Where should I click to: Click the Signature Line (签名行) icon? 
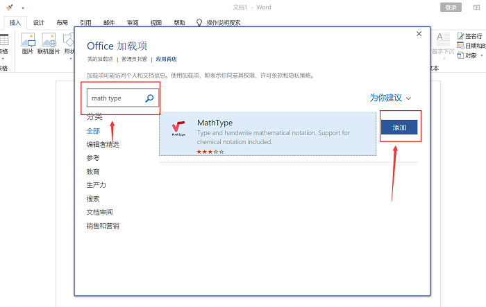[460, 36]
